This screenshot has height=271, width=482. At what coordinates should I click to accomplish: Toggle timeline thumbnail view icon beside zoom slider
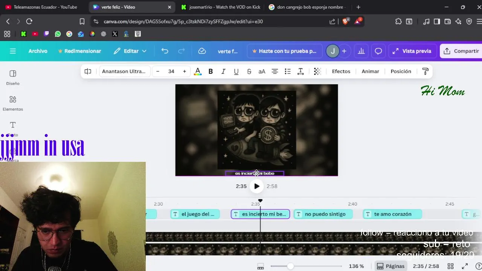click(x=260, y=266)
